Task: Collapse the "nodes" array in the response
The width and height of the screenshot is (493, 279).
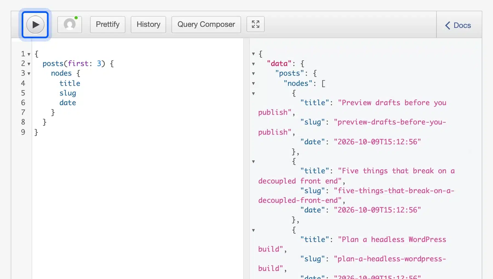Action: [x=253, y=83]
